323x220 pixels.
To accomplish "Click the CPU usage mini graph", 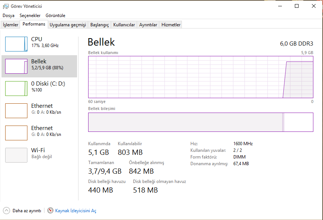I will tap(16, 44).
